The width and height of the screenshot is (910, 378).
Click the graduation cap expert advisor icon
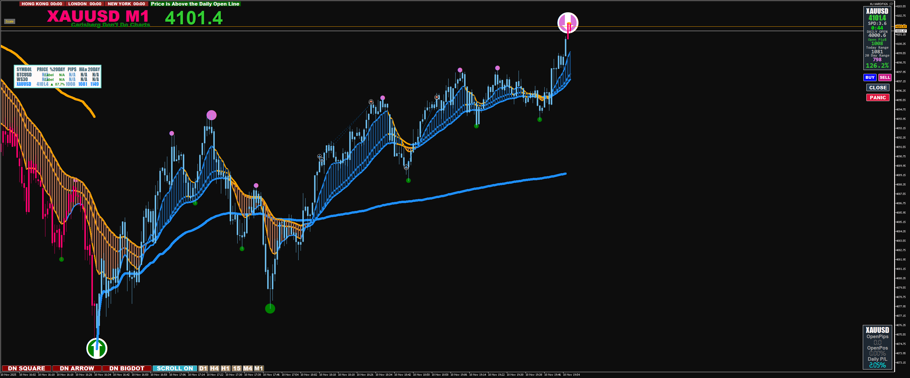pos(891,4)
